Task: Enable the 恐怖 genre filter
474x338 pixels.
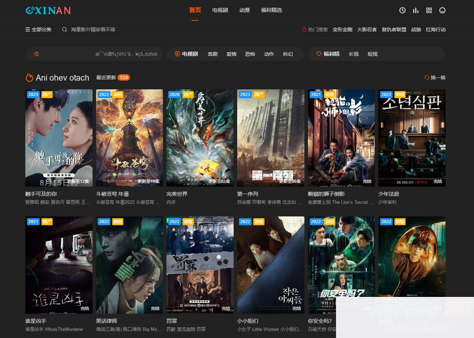Action: click(251, 54)
